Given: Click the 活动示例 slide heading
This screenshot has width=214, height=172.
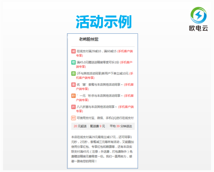Looking at the screenshot, I should pyautogui.click(x=103, y=22).
